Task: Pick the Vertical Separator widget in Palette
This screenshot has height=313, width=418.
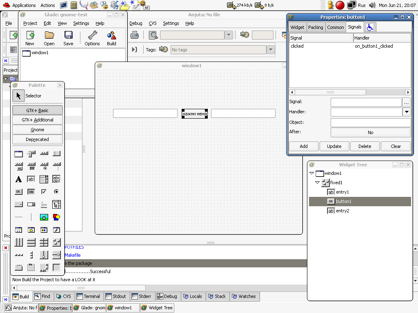Action: click(x=31, y=217)
